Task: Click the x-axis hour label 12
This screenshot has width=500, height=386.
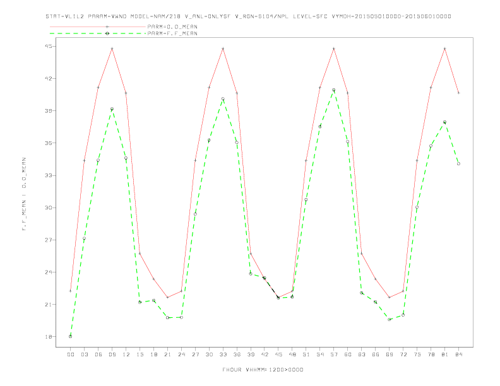Action: 126,354
